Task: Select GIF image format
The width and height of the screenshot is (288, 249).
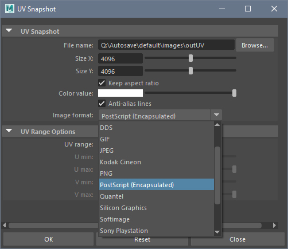Action: tap(157, 139)
